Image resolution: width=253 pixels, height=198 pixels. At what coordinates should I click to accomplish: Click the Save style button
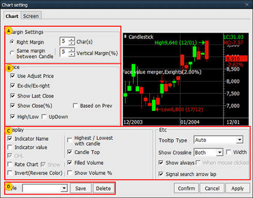pos(81,188)
